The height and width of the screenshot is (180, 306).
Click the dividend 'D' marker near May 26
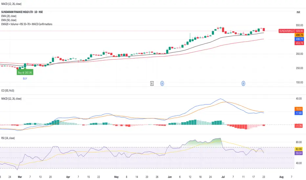[162, 83]
